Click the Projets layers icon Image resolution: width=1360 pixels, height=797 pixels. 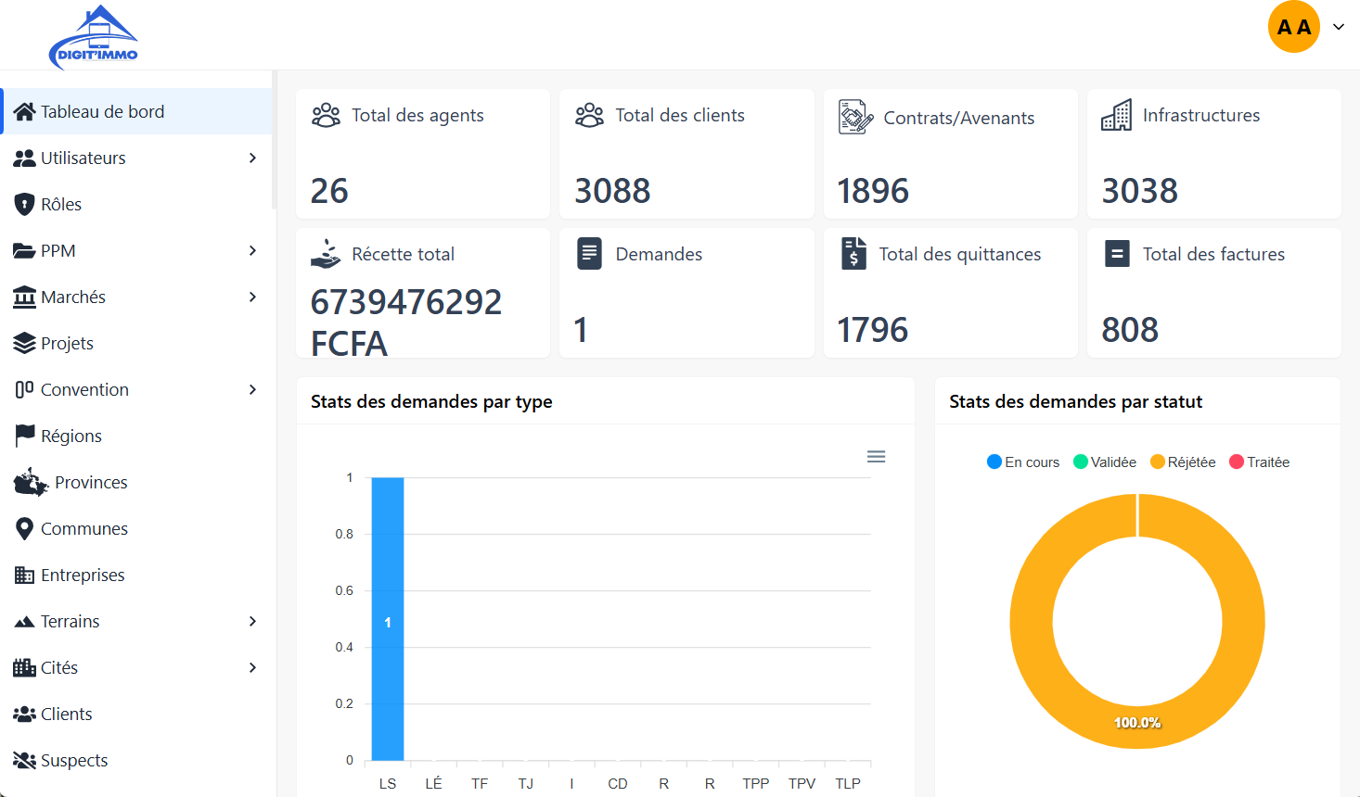(25, 343)
